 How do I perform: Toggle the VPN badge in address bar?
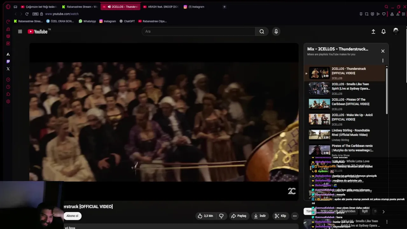point(35,14)
